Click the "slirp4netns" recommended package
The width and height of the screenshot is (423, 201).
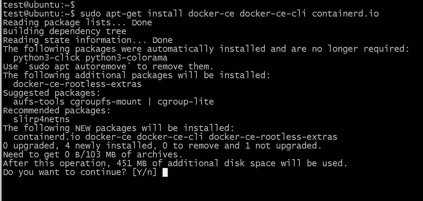coord(41,120)
